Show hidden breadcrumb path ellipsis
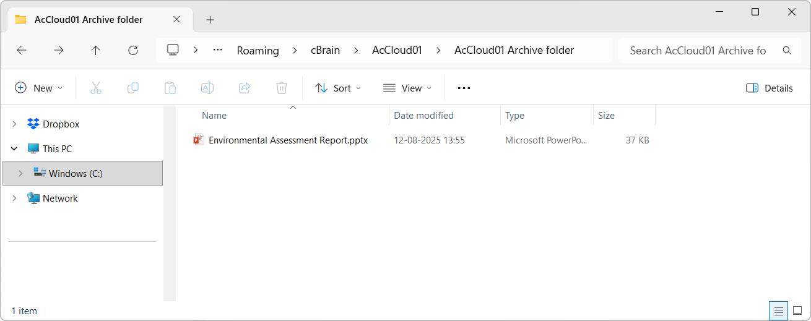 pyautogui.click(x=218, y=50)
